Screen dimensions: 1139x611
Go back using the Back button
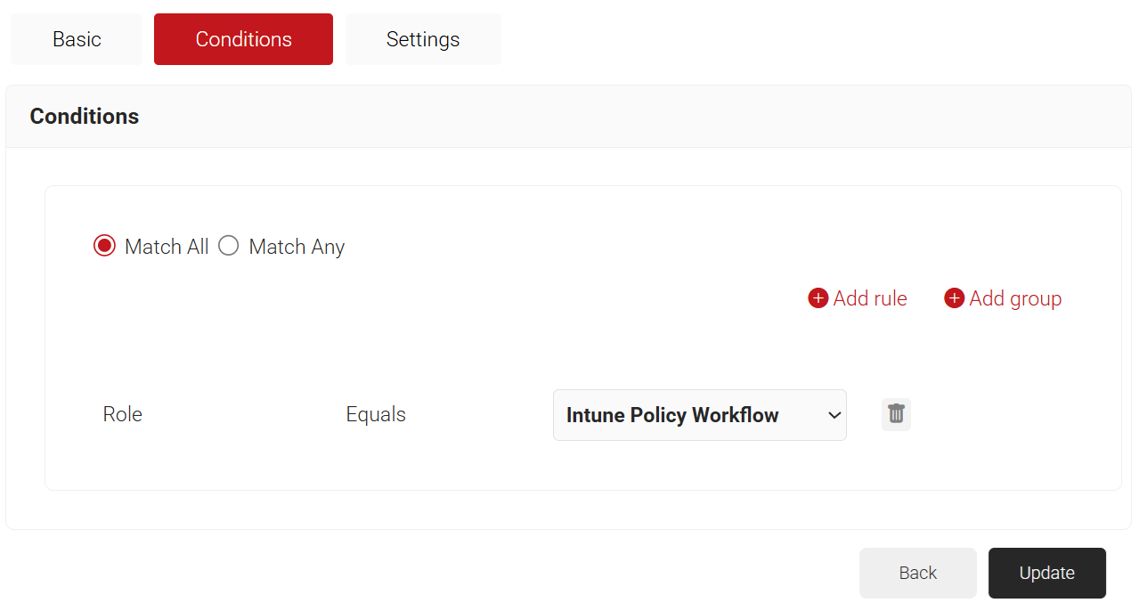(x=917, y=573)
